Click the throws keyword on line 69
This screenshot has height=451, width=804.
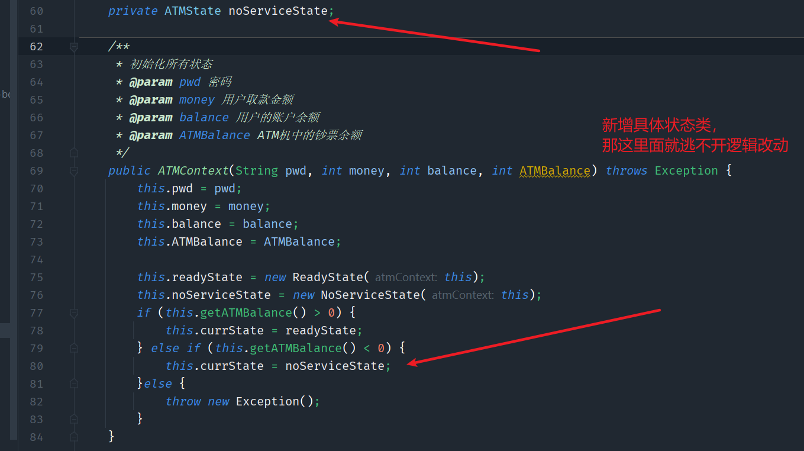[627, 170]
